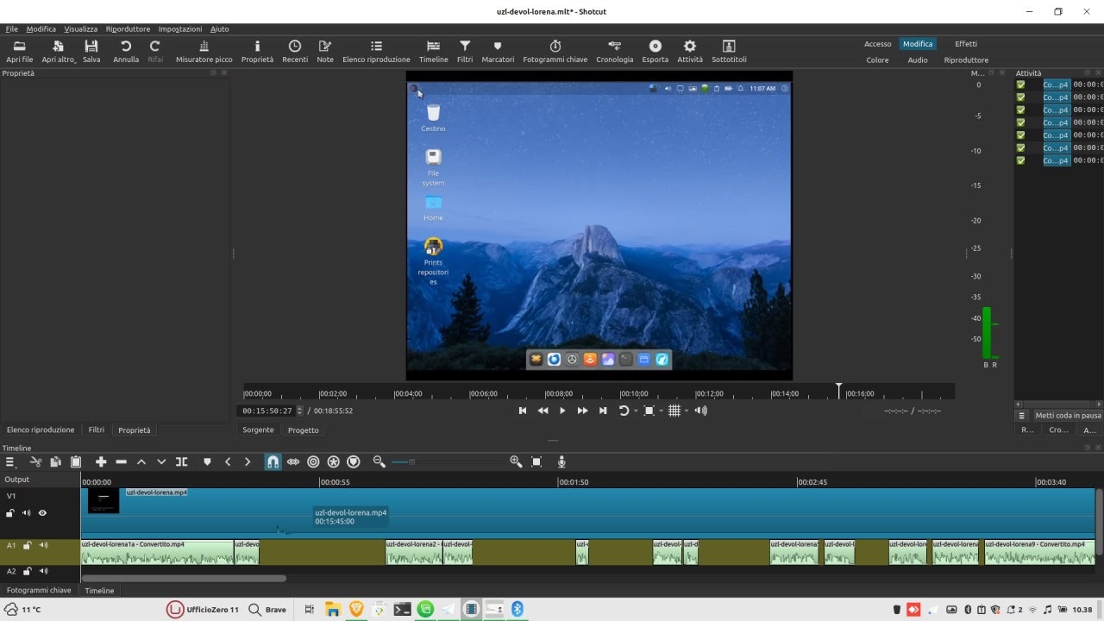Open the Visualizza menu
This screenshot has height=621, width=1104.
81,28
